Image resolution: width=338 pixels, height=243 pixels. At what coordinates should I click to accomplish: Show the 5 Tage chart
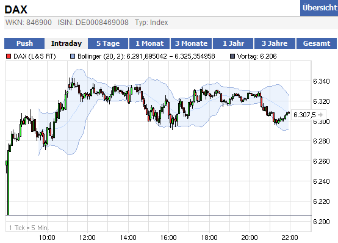click(x=108, y=43)
